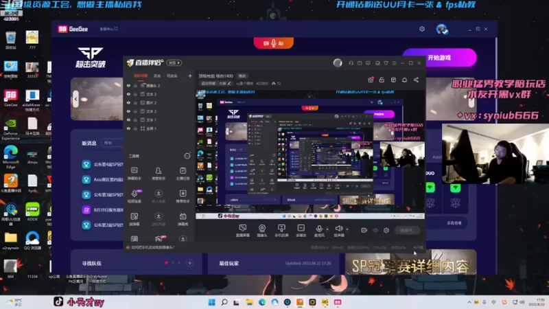Hide the 文本 2 source layer
This screenshot has height=309, width=549.
pos(128,111)
